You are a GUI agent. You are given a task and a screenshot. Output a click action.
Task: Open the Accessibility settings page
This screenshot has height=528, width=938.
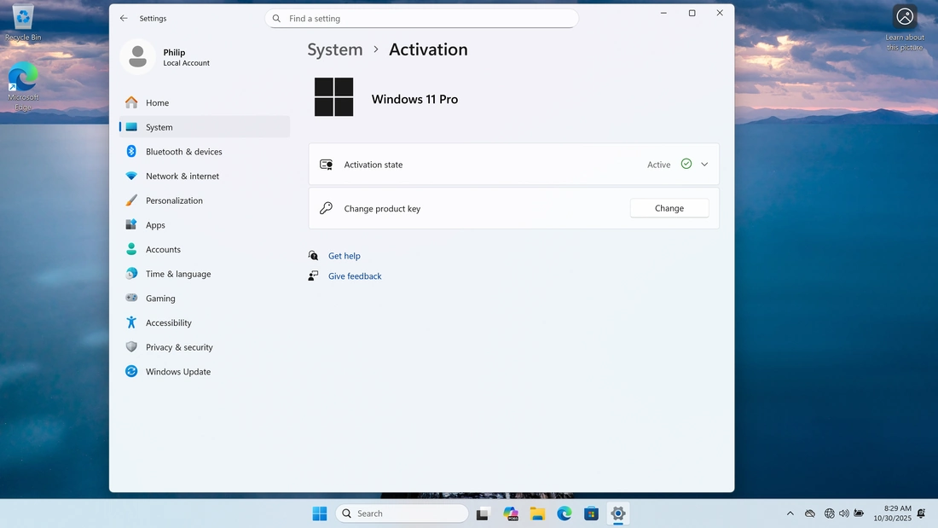168,323
